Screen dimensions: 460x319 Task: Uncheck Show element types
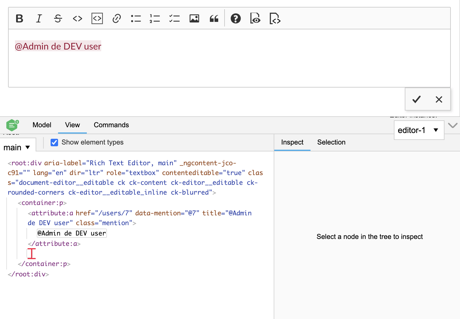(x=54, y=142)
